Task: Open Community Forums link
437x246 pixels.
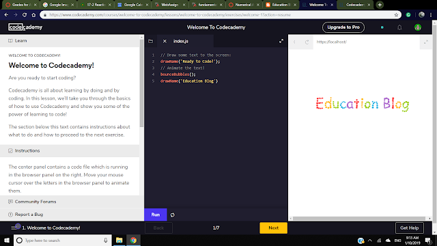Action: coord(36,202)
